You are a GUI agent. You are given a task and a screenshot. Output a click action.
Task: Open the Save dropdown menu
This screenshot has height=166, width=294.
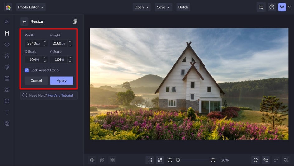pyautogui.click(x=164, y=7)
